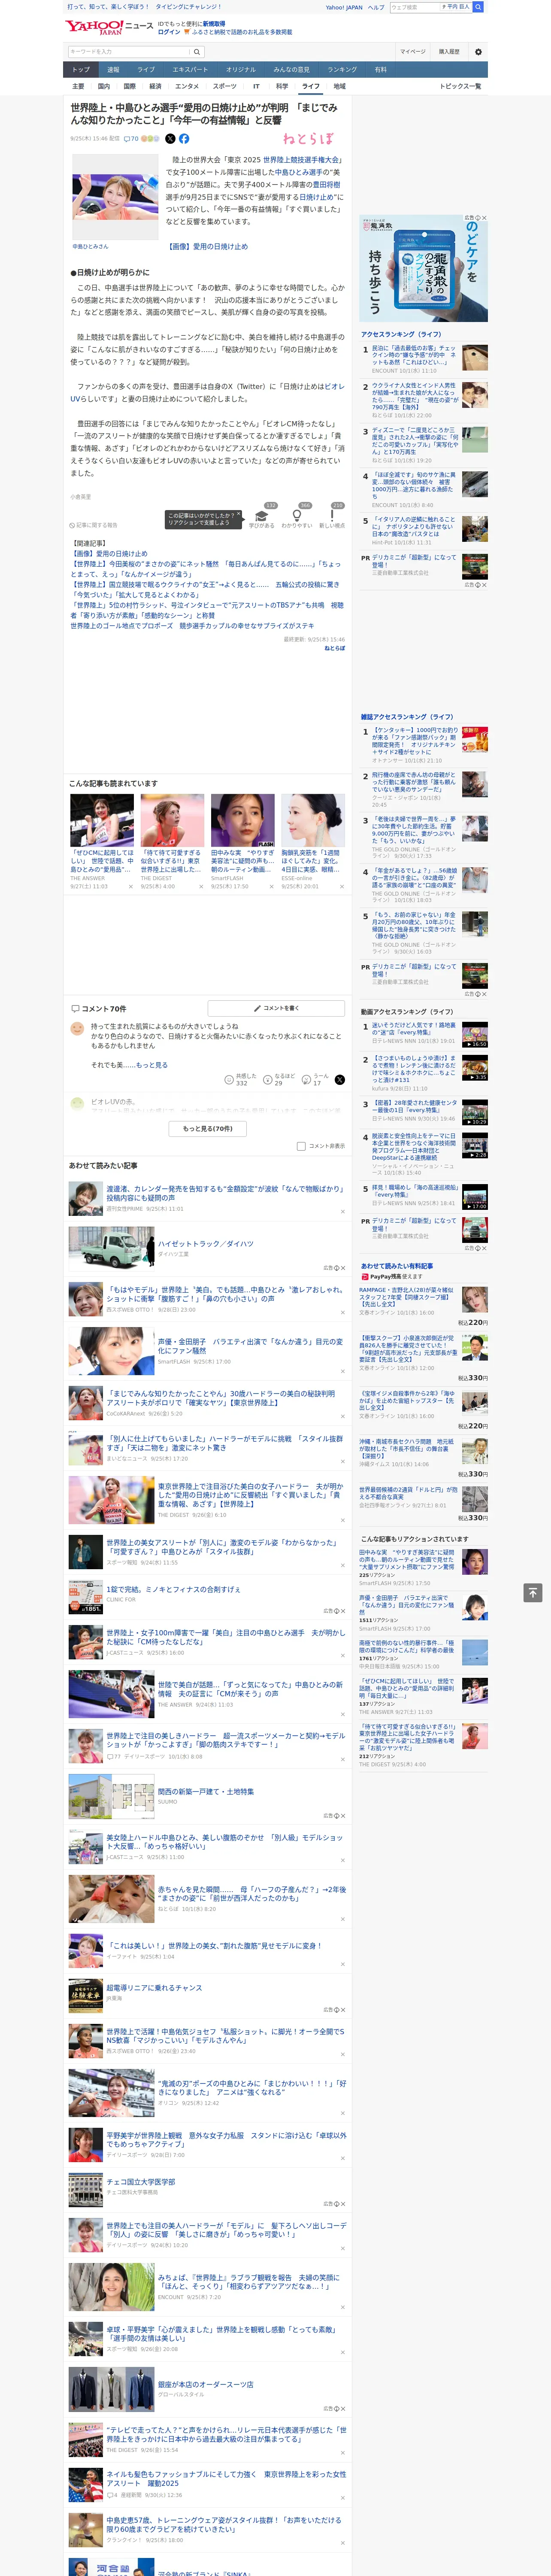This screenshot has height=2576, width=551.
Task: Share first comment on X
Action: click(x=340, y=1080)
